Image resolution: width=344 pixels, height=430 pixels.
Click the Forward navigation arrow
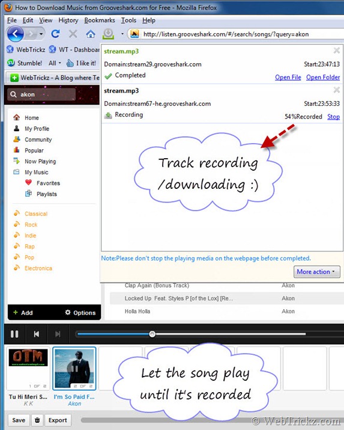(x=31, y=34)
